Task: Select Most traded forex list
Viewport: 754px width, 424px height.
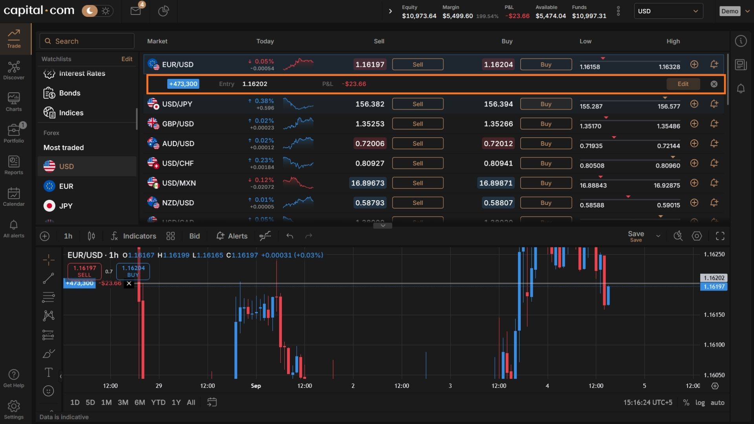Action: [x=64, y=148]
